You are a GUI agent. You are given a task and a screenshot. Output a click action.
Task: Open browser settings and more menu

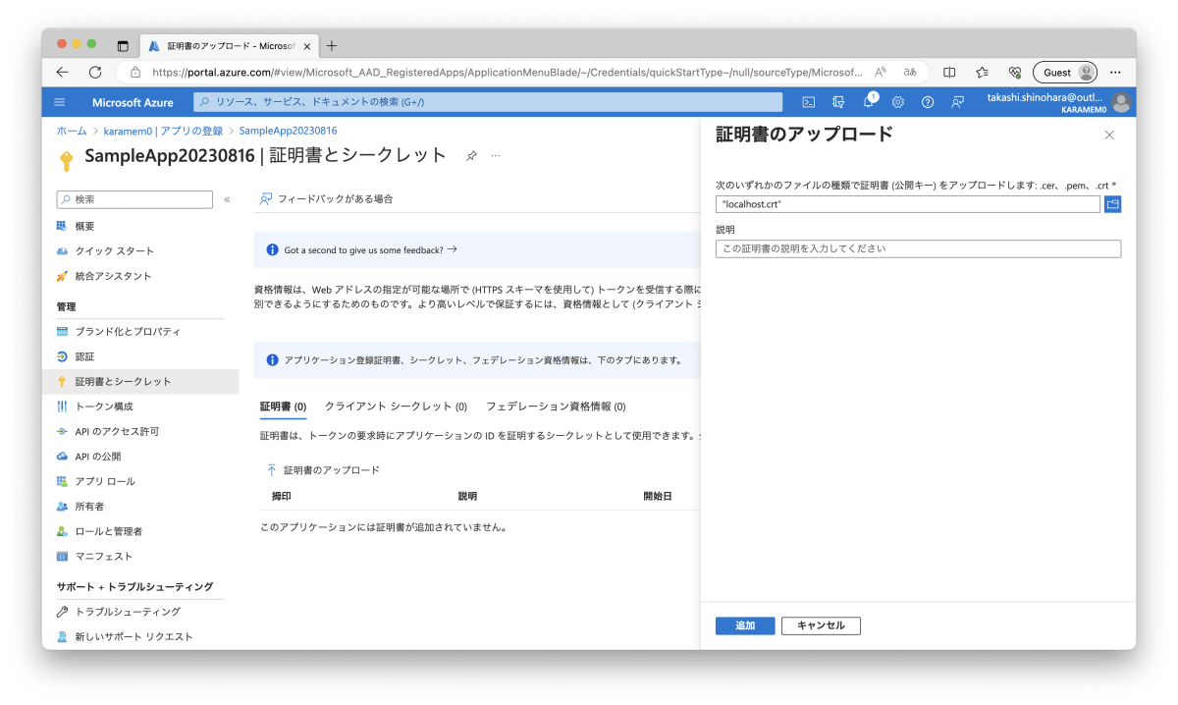pyautogui.click(x=1115, y=73)
